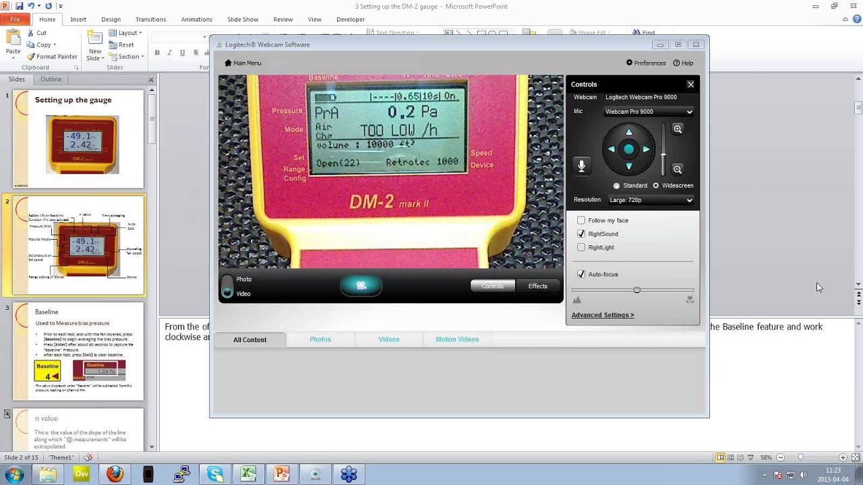
Task: Save the presentation from Quick Access Toolbar
Action: click(20, 6)
